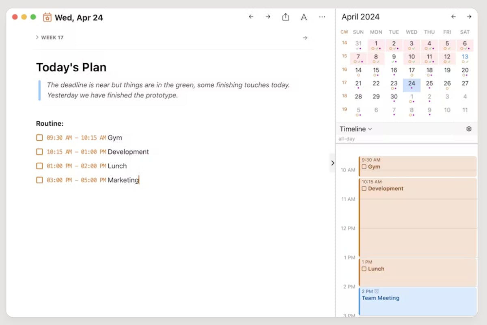Check the Marketing task checkbox
The width and height of the screenshot is (487, 325).
click(39, 180)
